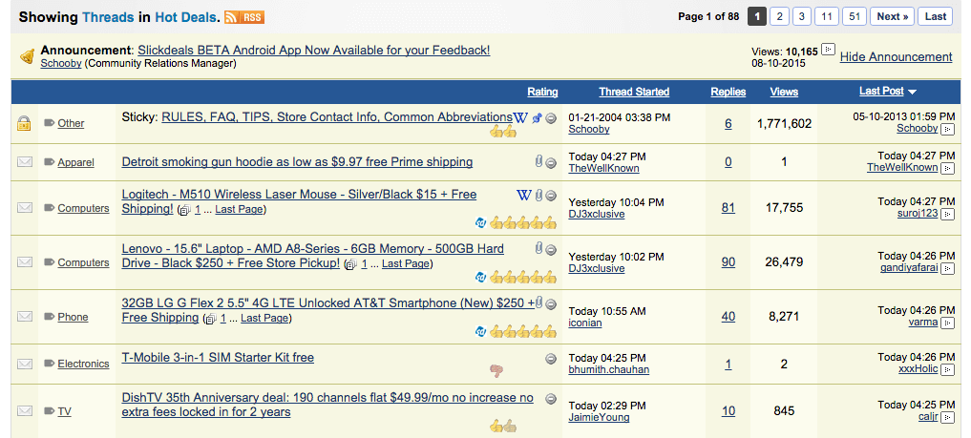Screen dimensions: 971x438
Task: Click thumbs-down rating on T-Mobile SIM thread
Action: click(496, 370)
